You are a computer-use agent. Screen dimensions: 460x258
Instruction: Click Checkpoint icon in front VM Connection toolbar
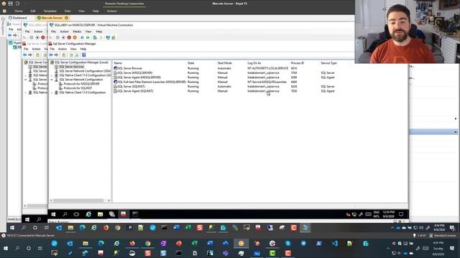point(95,37)
